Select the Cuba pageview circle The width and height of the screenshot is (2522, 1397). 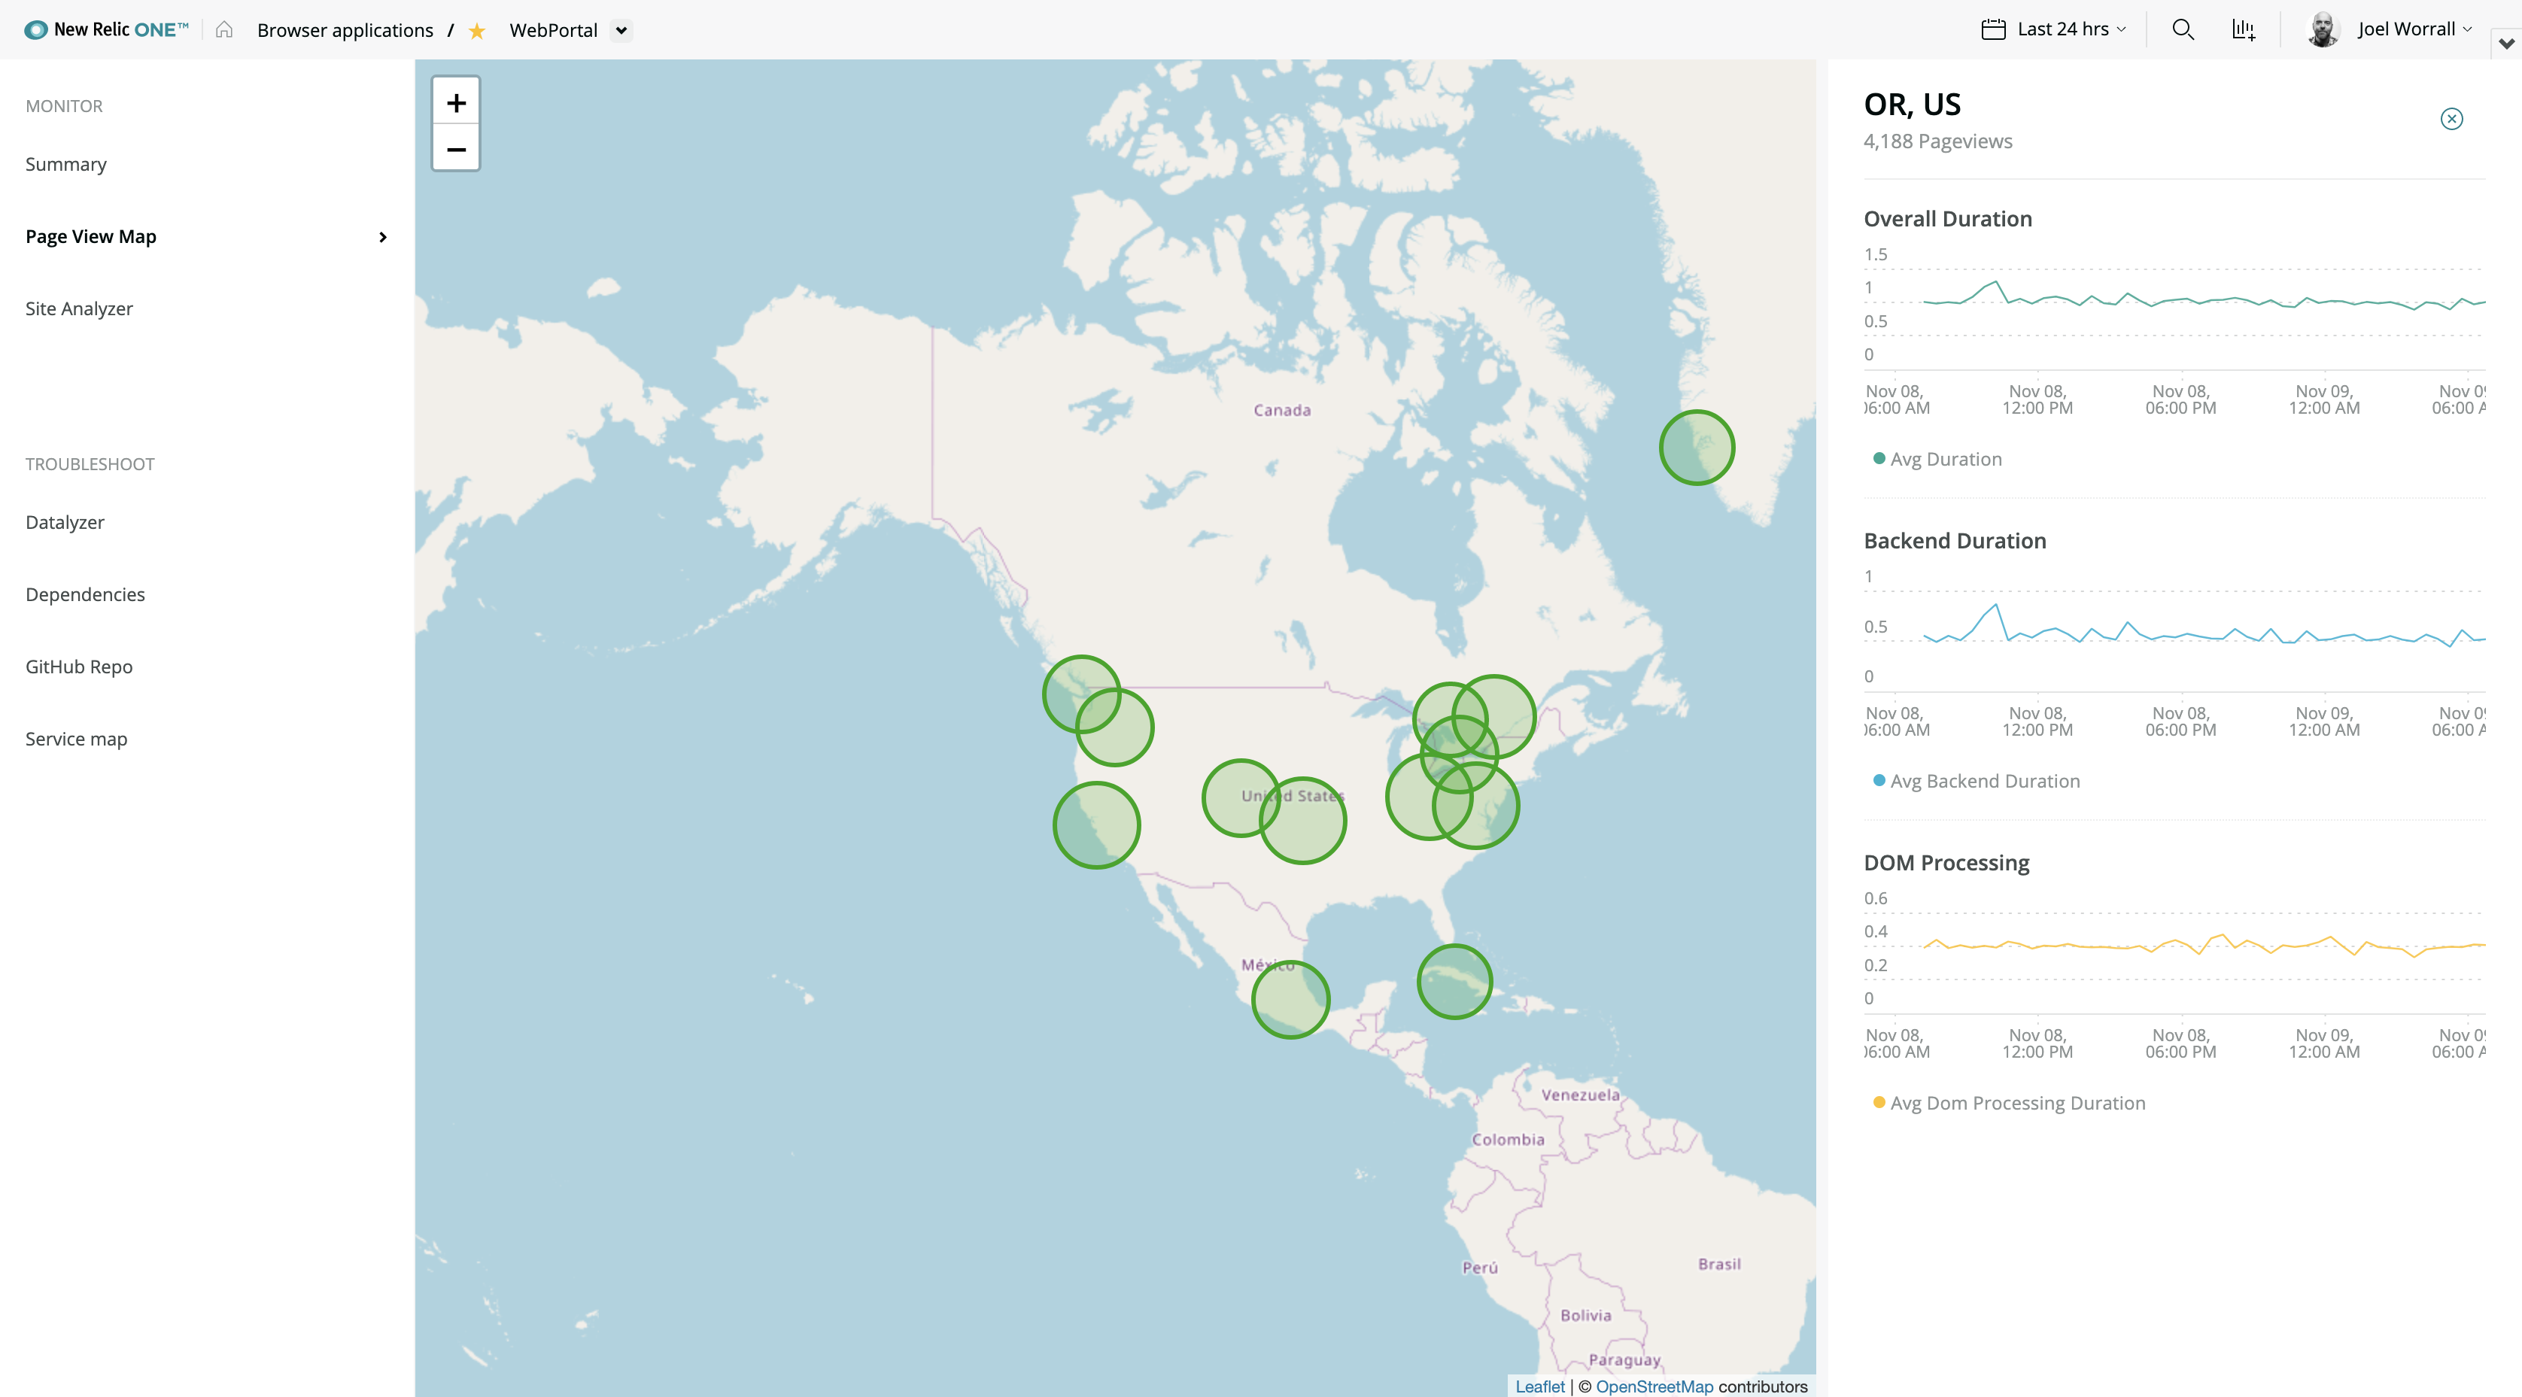1455,982
